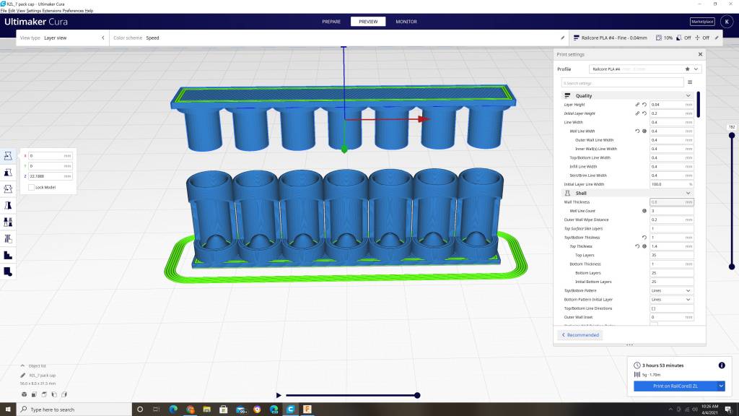This screenshot has width=739, height=416.
Task: Switch to the PREVIEW stage
Action: pyautogui.click(x=368, y=22)
